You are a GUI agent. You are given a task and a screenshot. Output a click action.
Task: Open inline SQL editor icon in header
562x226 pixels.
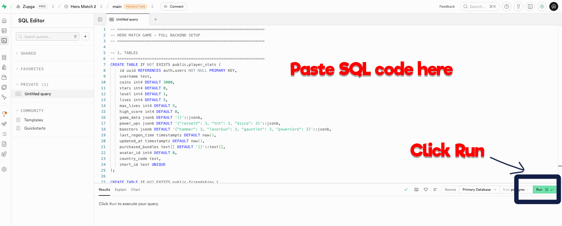tap(530, 6)
